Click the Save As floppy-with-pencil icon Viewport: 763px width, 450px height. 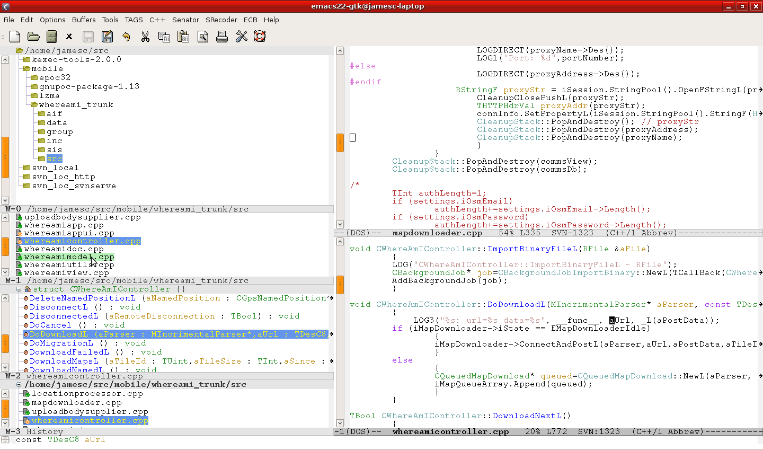click(x=107, y=37)
